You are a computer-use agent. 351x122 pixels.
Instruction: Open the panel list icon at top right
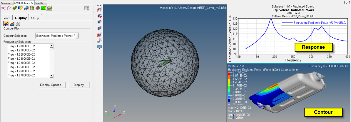(87, 8)
